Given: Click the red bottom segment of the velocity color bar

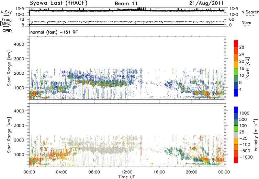Looking at the screenshot, I should [x=236, y=160].
